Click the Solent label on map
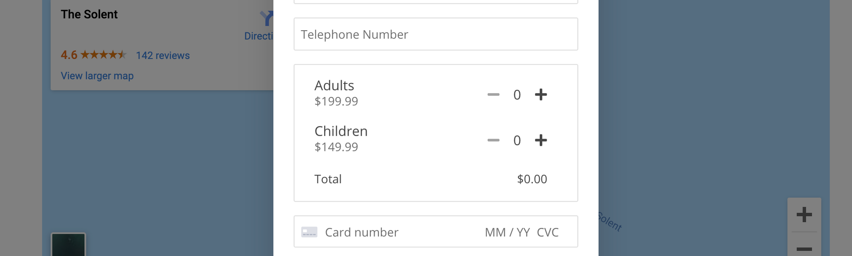 pos(610,222)
